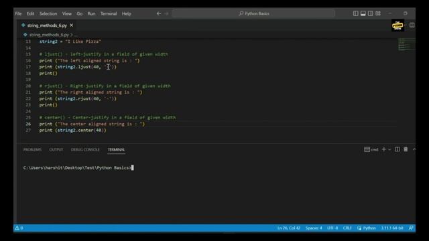Image resolution: width=429 pixels, height=241 pixels.
Task: Open the Run menu
Action: point(91,13)
